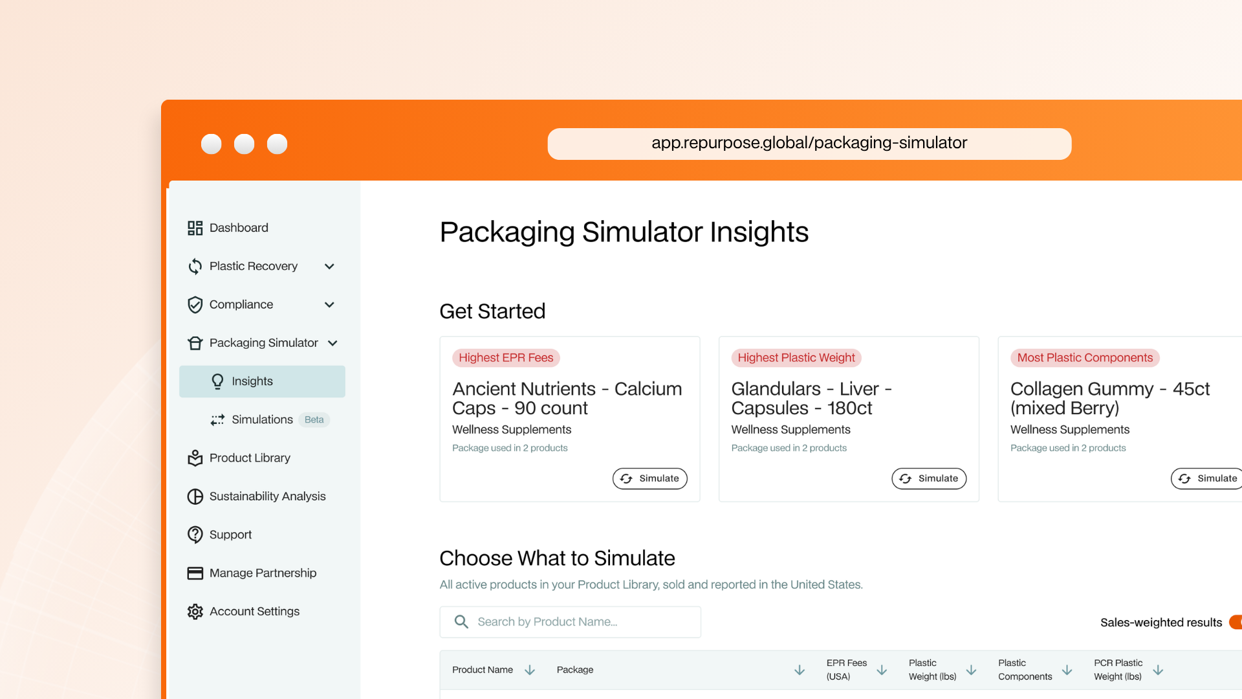Click the browser address bar URL

click(x=809, y=143)
